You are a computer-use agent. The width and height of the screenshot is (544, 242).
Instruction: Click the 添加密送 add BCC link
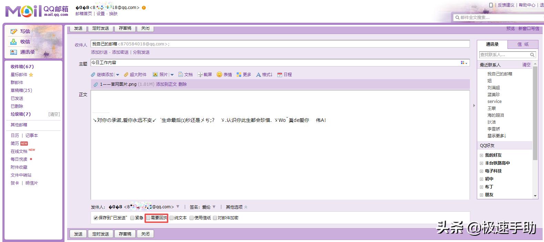[120, 52]
